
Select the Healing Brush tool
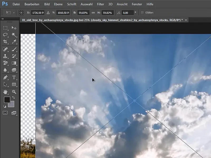coord(5,49)
